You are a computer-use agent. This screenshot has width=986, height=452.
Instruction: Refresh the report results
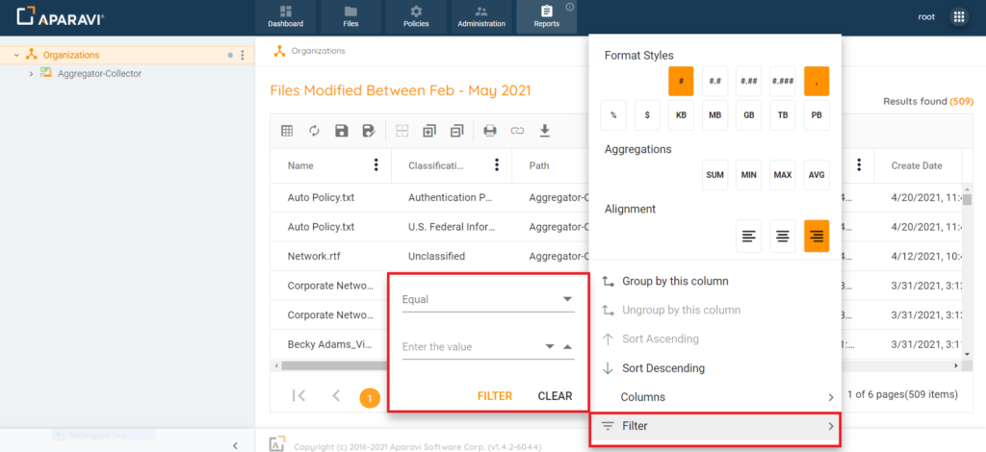(x=315, y=131)
